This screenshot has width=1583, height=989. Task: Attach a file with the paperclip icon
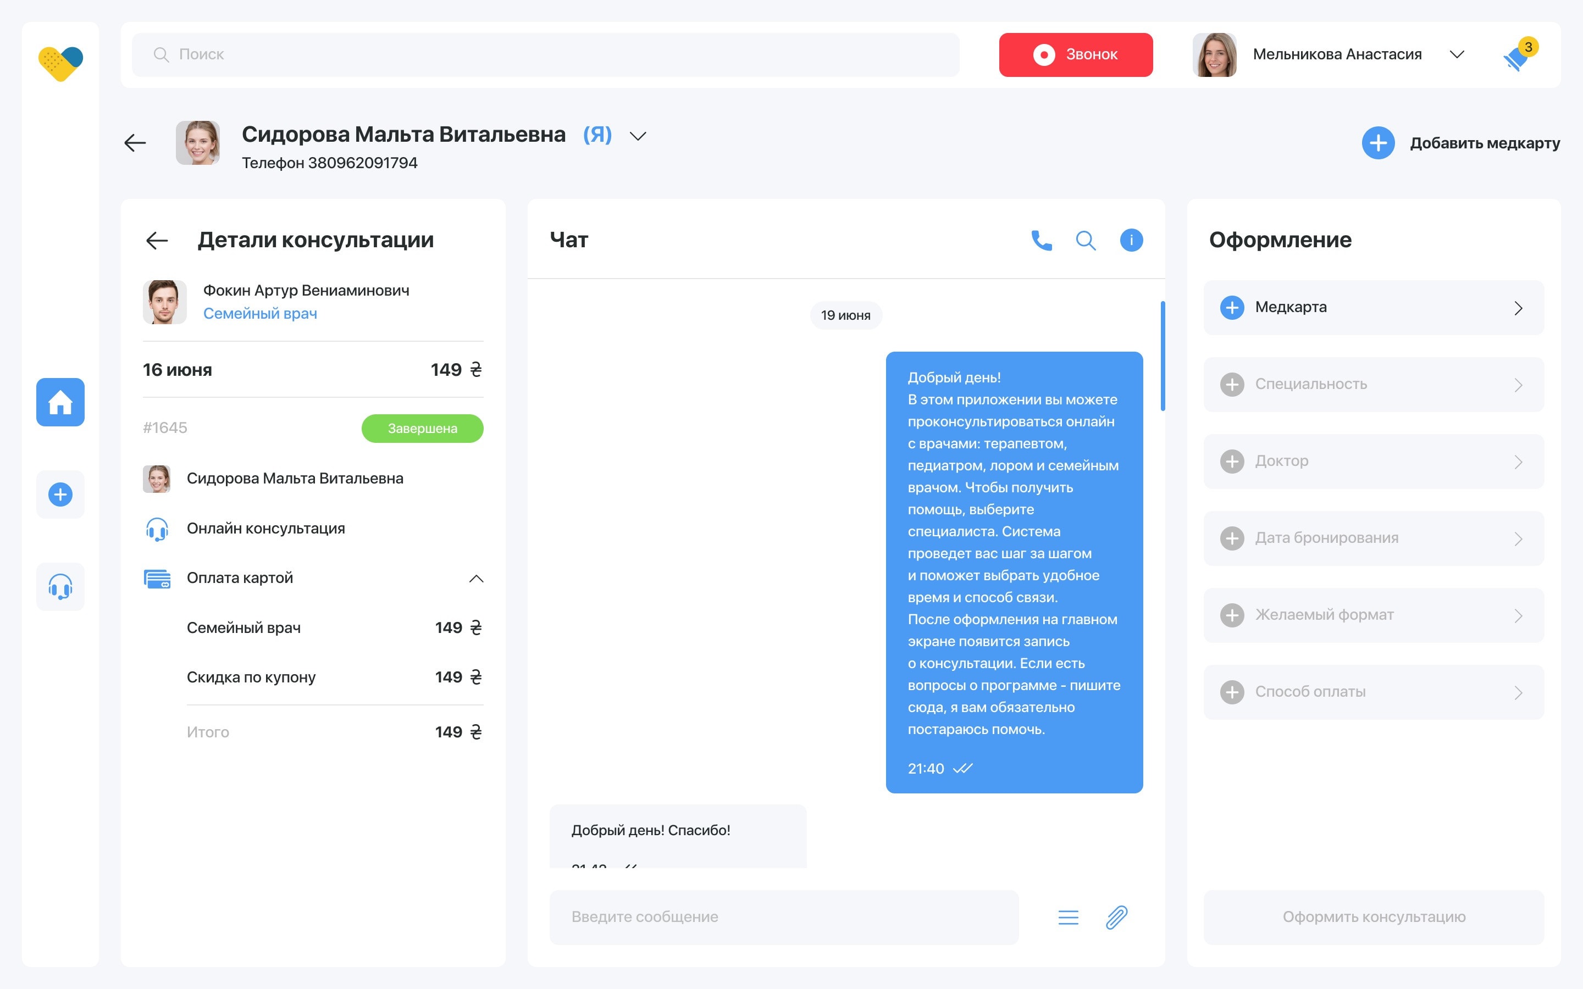click(1116, 917)
